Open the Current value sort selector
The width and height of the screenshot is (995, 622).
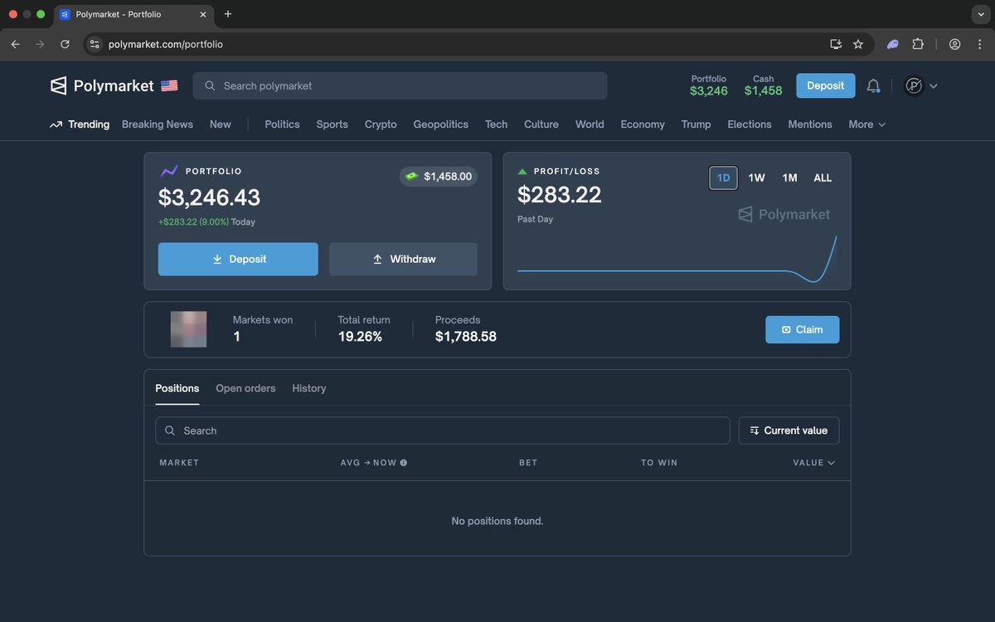789,430
